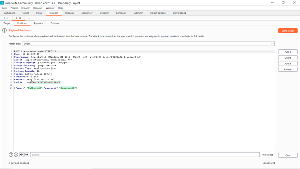
Task: Click the Auto § button
Action: (288, 64)
